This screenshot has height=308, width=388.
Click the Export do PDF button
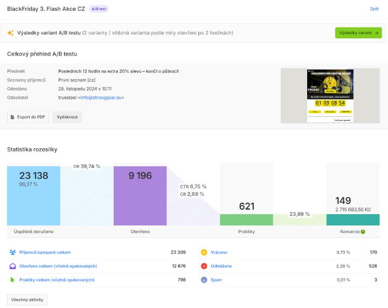click(28, 117)
